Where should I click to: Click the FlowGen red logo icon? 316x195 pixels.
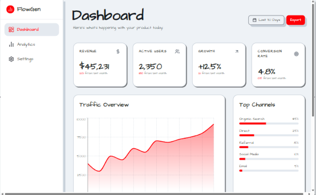[x=10, y=9]
